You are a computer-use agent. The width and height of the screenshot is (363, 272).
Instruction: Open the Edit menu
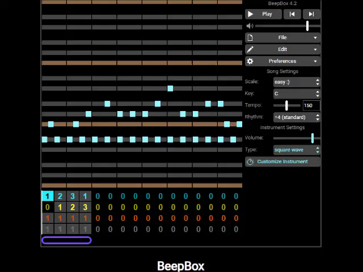pyautogui.click(x=282, y=49)
